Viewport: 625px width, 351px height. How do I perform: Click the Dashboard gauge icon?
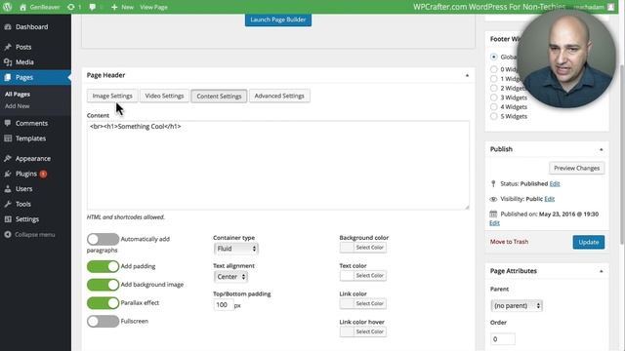point(8,27)
